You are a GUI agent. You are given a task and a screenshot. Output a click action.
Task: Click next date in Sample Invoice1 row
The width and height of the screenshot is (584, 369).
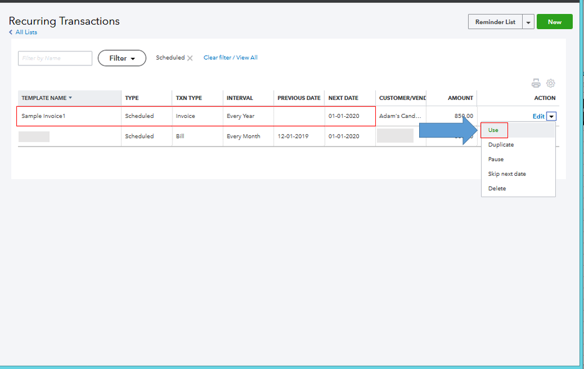(344, 116)
